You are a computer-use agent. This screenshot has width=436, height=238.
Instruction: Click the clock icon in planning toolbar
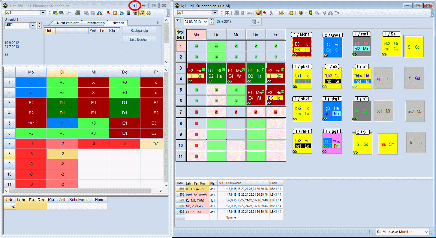(x=115, y=13)
